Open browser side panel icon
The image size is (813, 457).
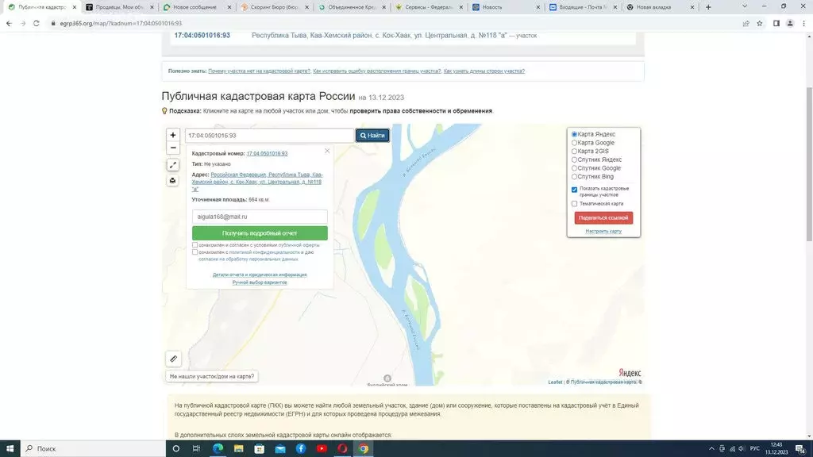[776, 23]
